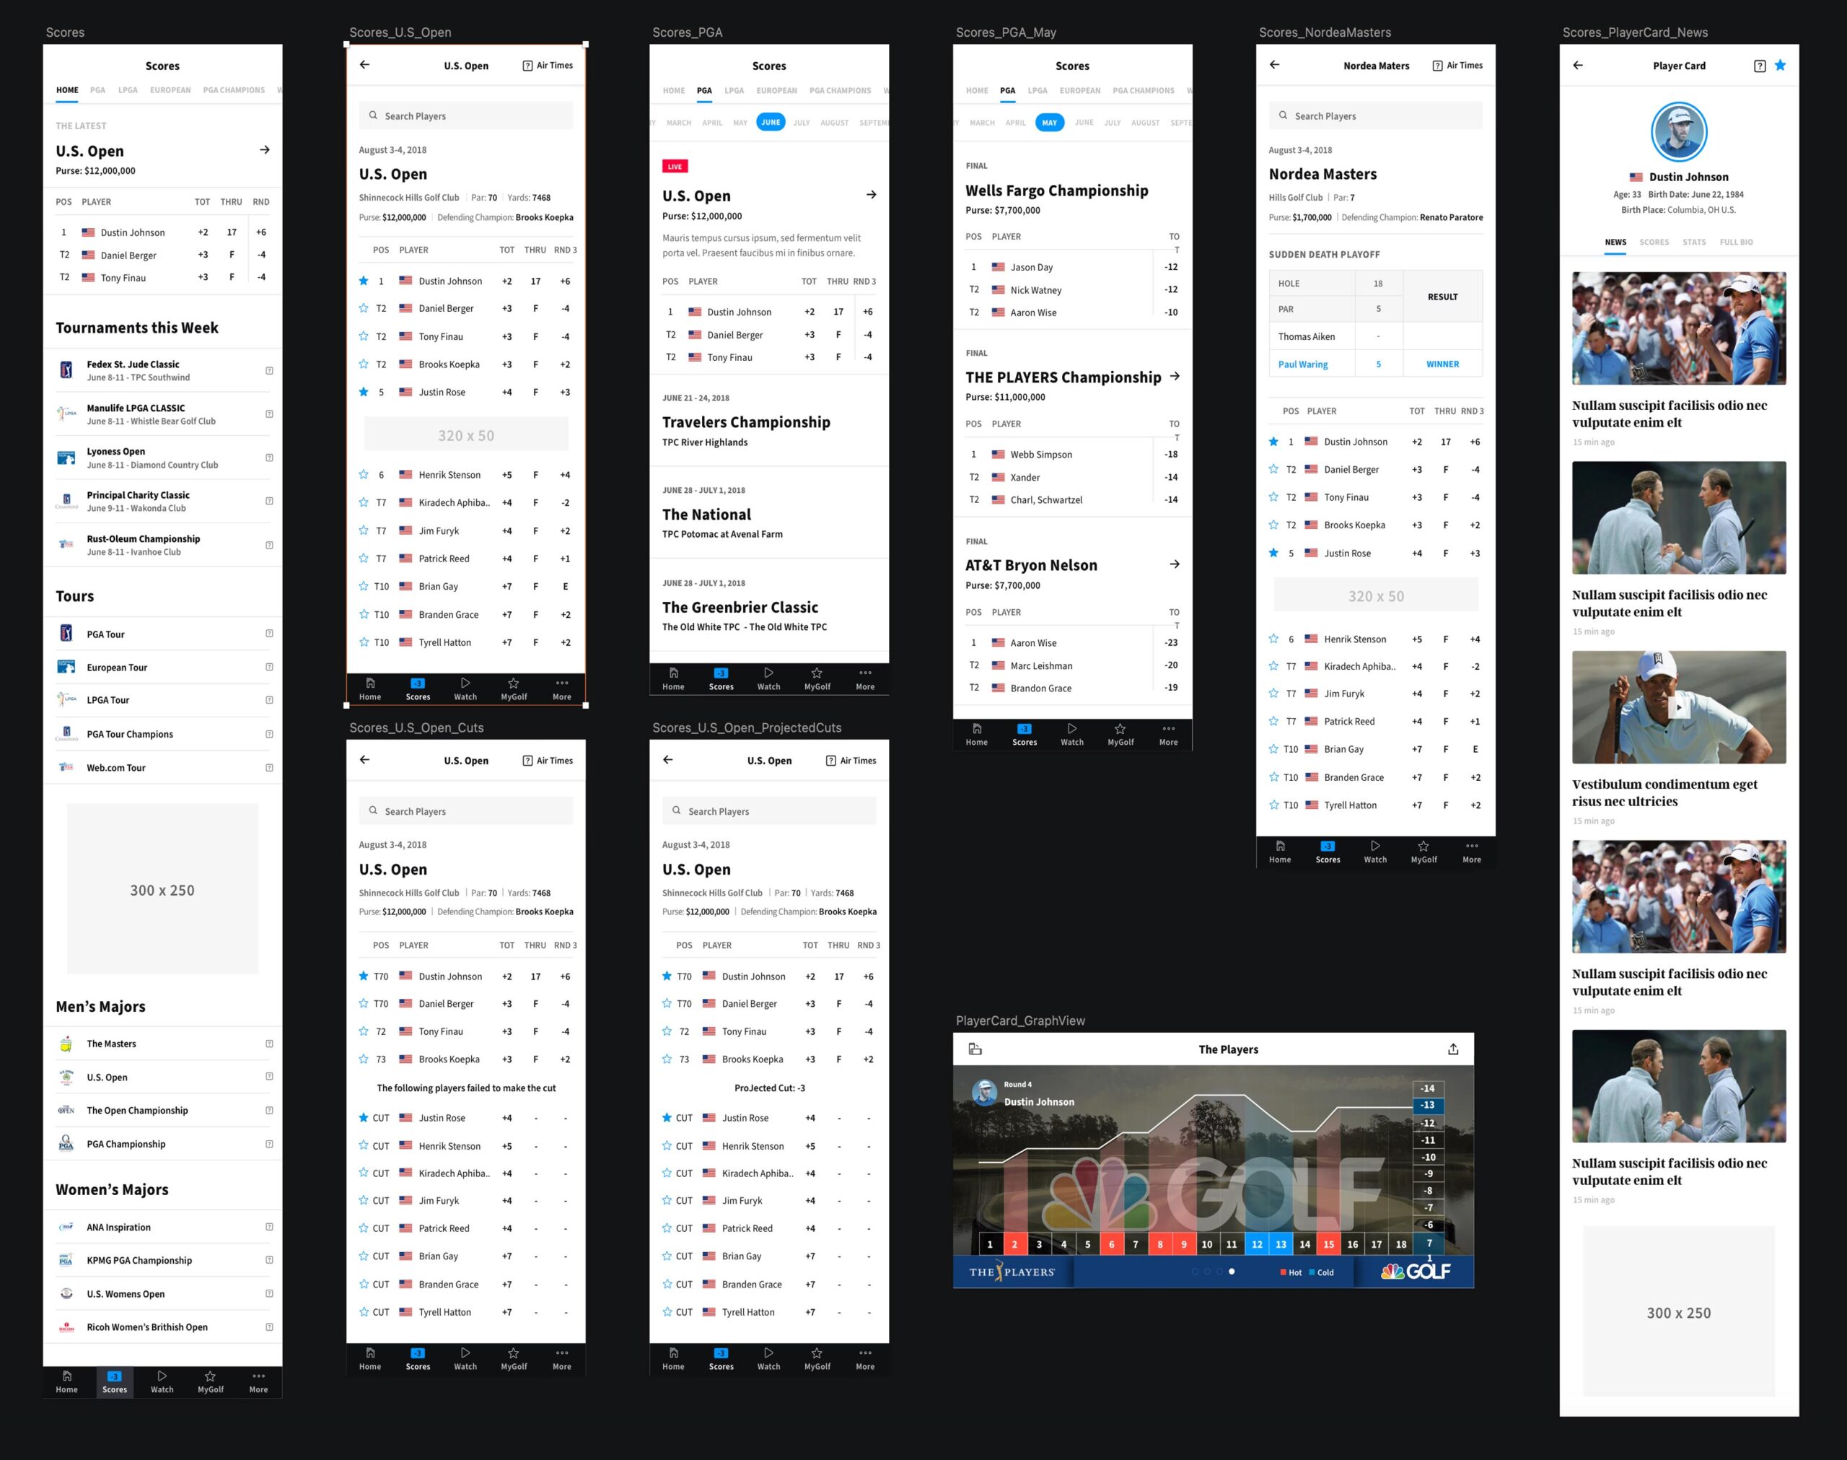Open THE PLAYERS Championship via its arrow

1175,376
